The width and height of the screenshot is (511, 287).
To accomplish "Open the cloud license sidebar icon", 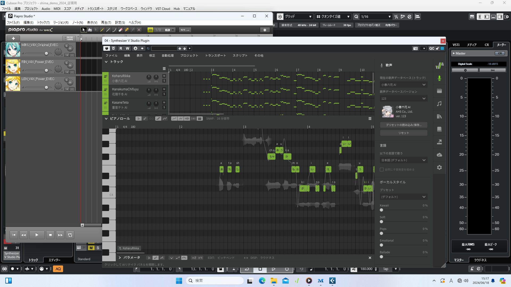I will 439,155.
